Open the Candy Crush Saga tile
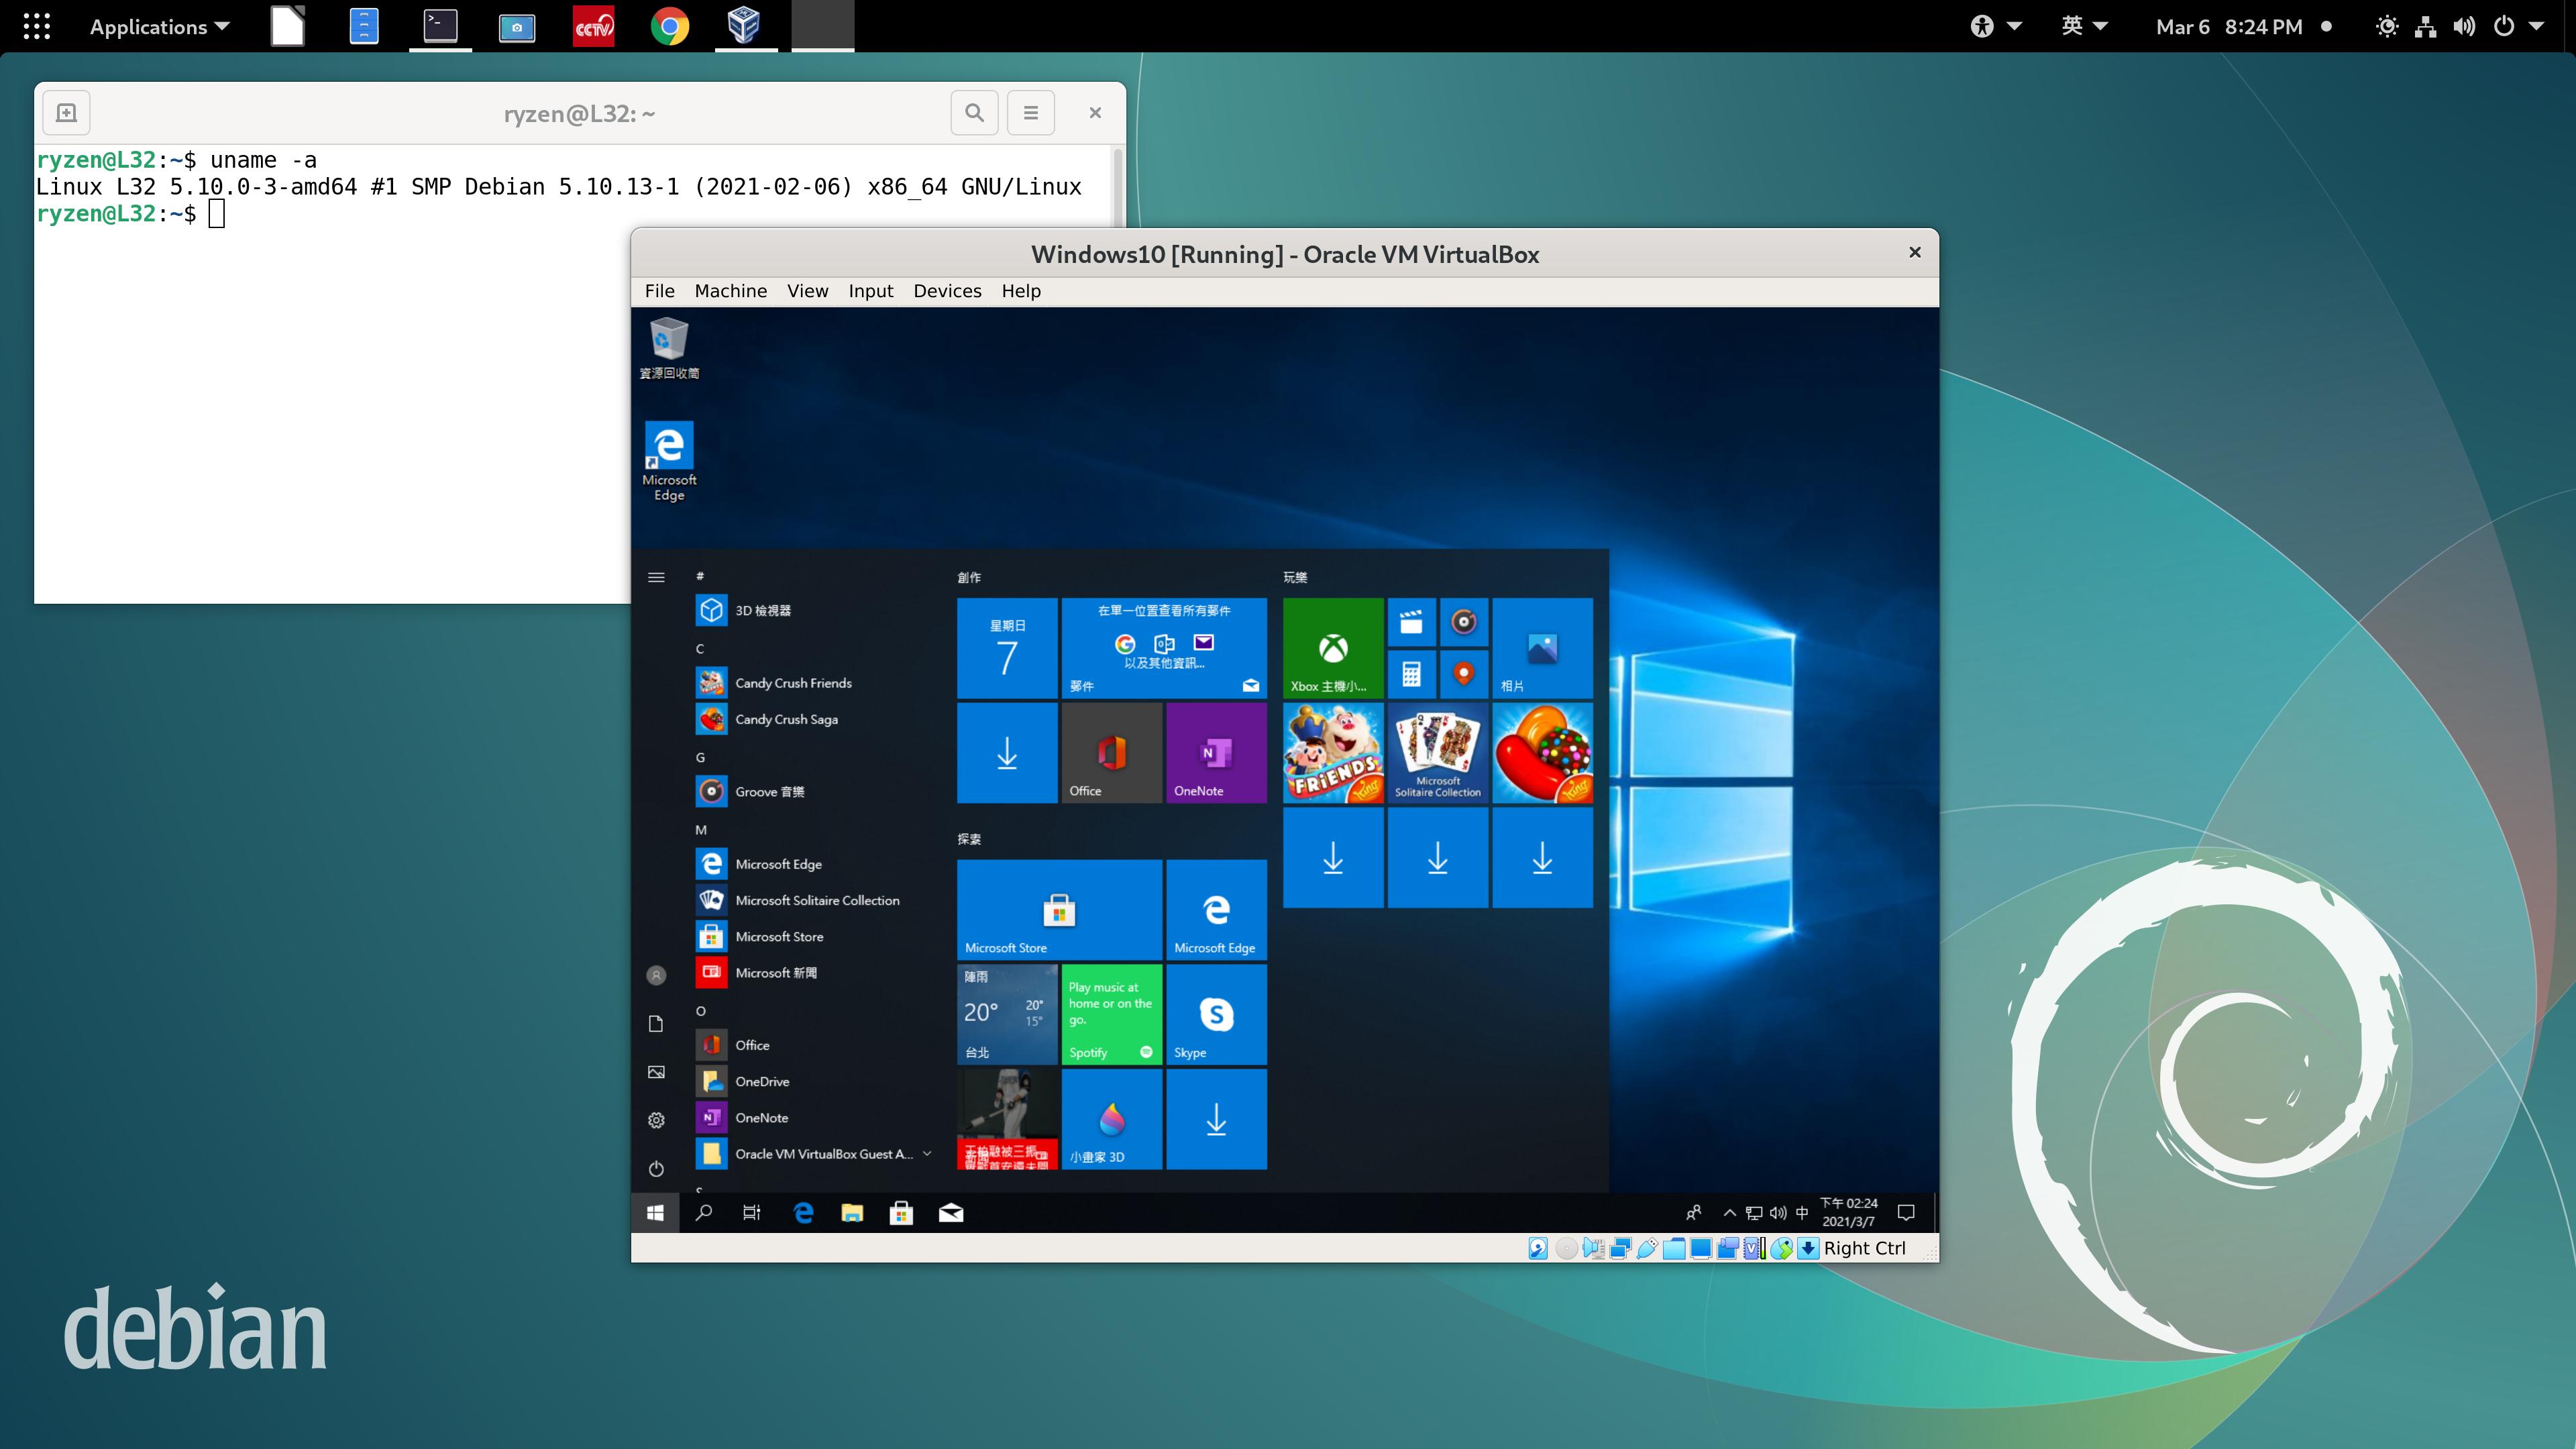2576x1449 pixels. (x=1542, y=753)
